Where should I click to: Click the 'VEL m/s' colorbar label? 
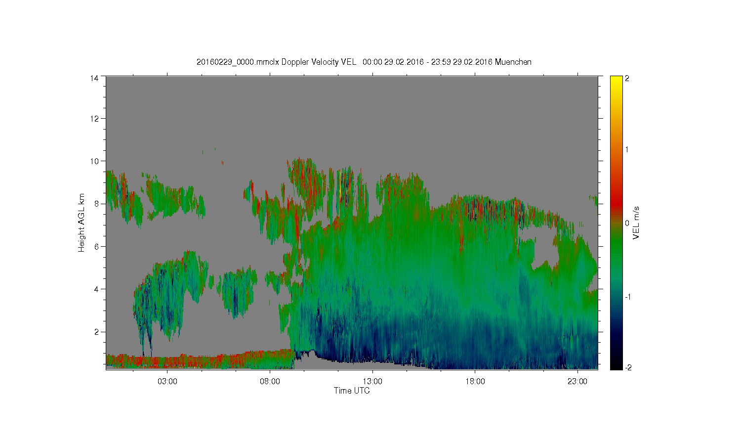point(636,222)
